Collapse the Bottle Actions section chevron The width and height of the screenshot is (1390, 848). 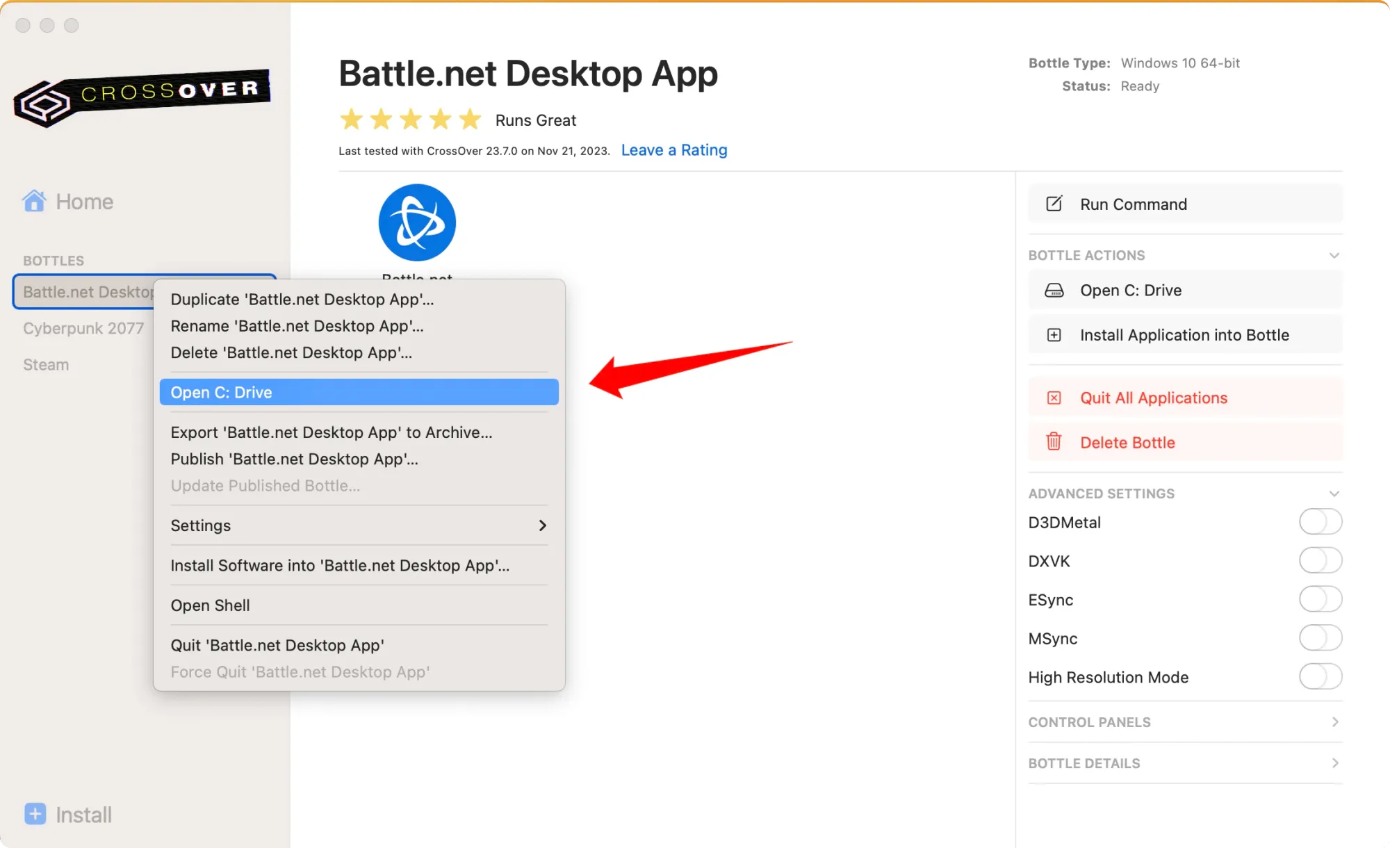pyautogui.click(x=1334, y=255)
